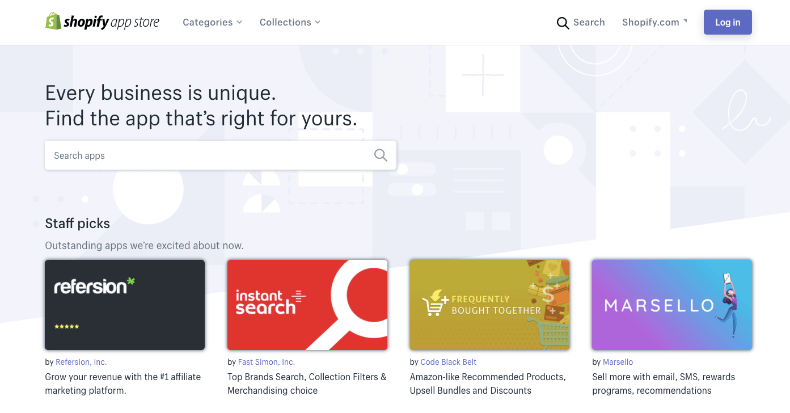The image size is (790, 413).
Task: Open the Frequently Bought Together app thumbnail
Action: click(489, 305)
